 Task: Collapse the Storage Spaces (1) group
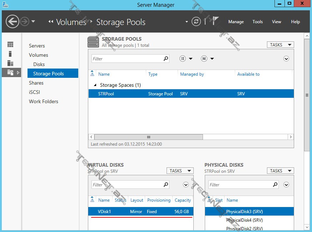pyautogui.click(x=95, y=85)
